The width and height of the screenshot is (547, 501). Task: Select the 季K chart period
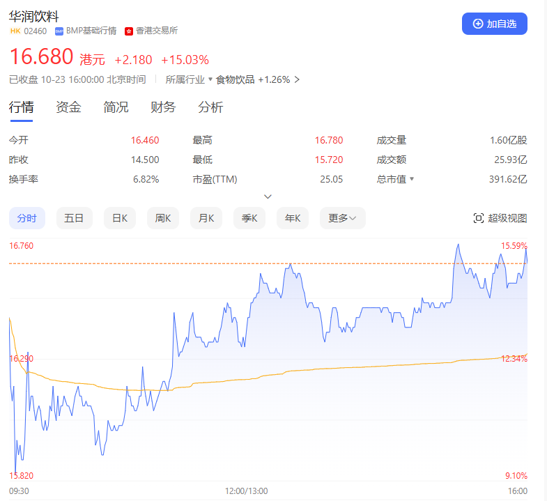[x=249, y=218]
